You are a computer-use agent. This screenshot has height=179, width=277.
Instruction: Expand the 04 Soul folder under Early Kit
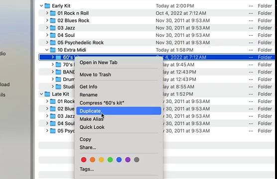(x=47, y=35)
